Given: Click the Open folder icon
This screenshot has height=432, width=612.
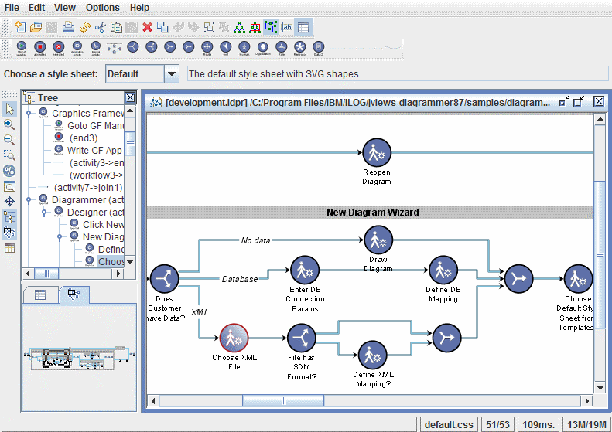Looking at the screenshot, I should click(x=36, y=27).
